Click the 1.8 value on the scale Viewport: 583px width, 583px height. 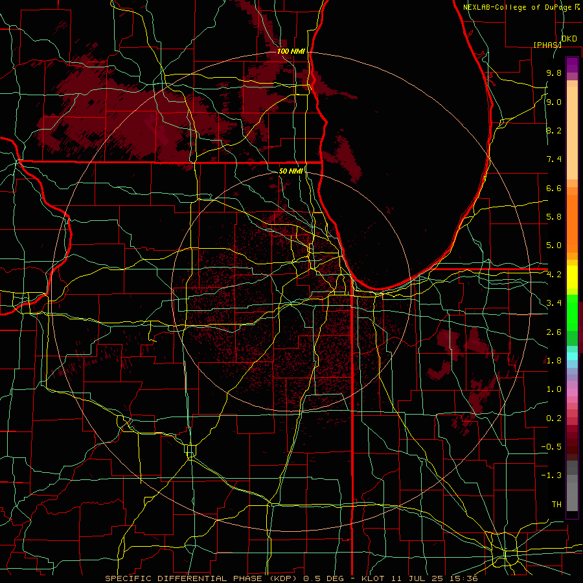(x=554, y=361)
